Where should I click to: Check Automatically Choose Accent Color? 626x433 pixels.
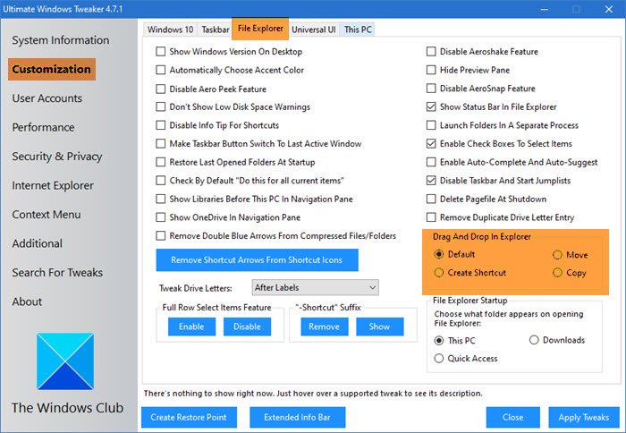pos(160,70)
